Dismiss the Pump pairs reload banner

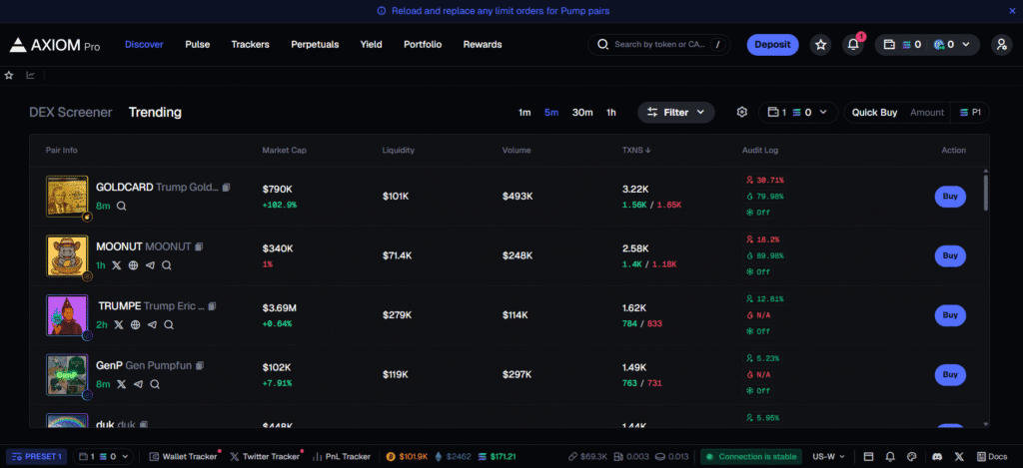1013,11
